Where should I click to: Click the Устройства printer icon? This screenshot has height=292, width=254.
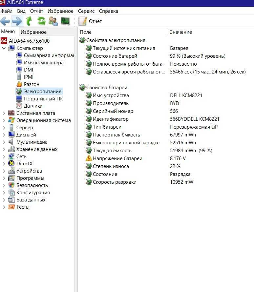11,171
